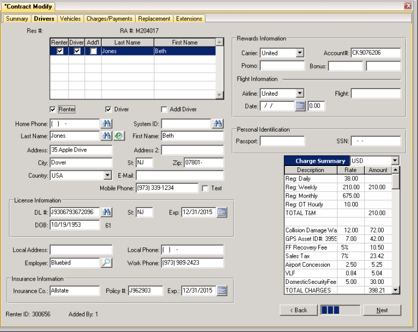Click the E-Mail input field
Image resolution: width=418 pixels, height=332 pixels.
tap(180, 175)
